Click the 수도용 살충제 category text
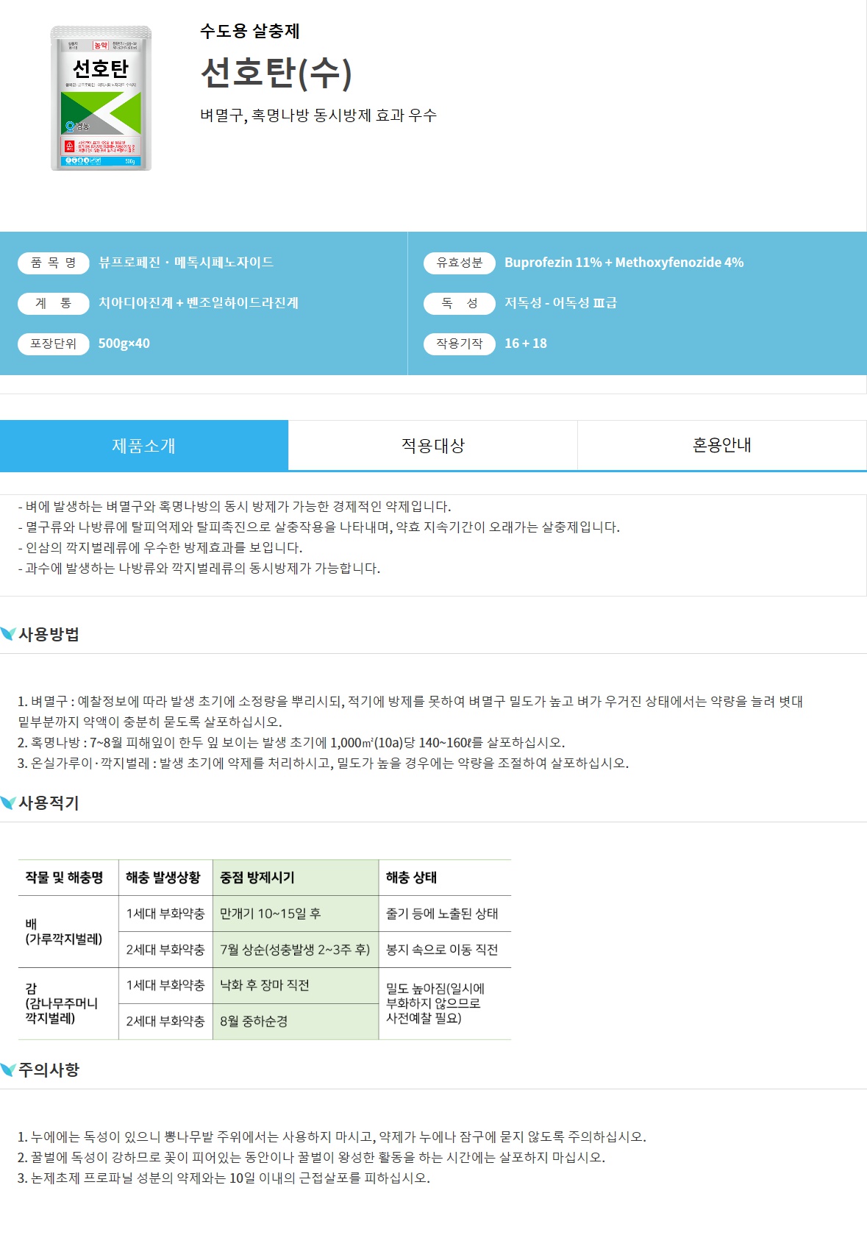 click(x=250, y=31)
